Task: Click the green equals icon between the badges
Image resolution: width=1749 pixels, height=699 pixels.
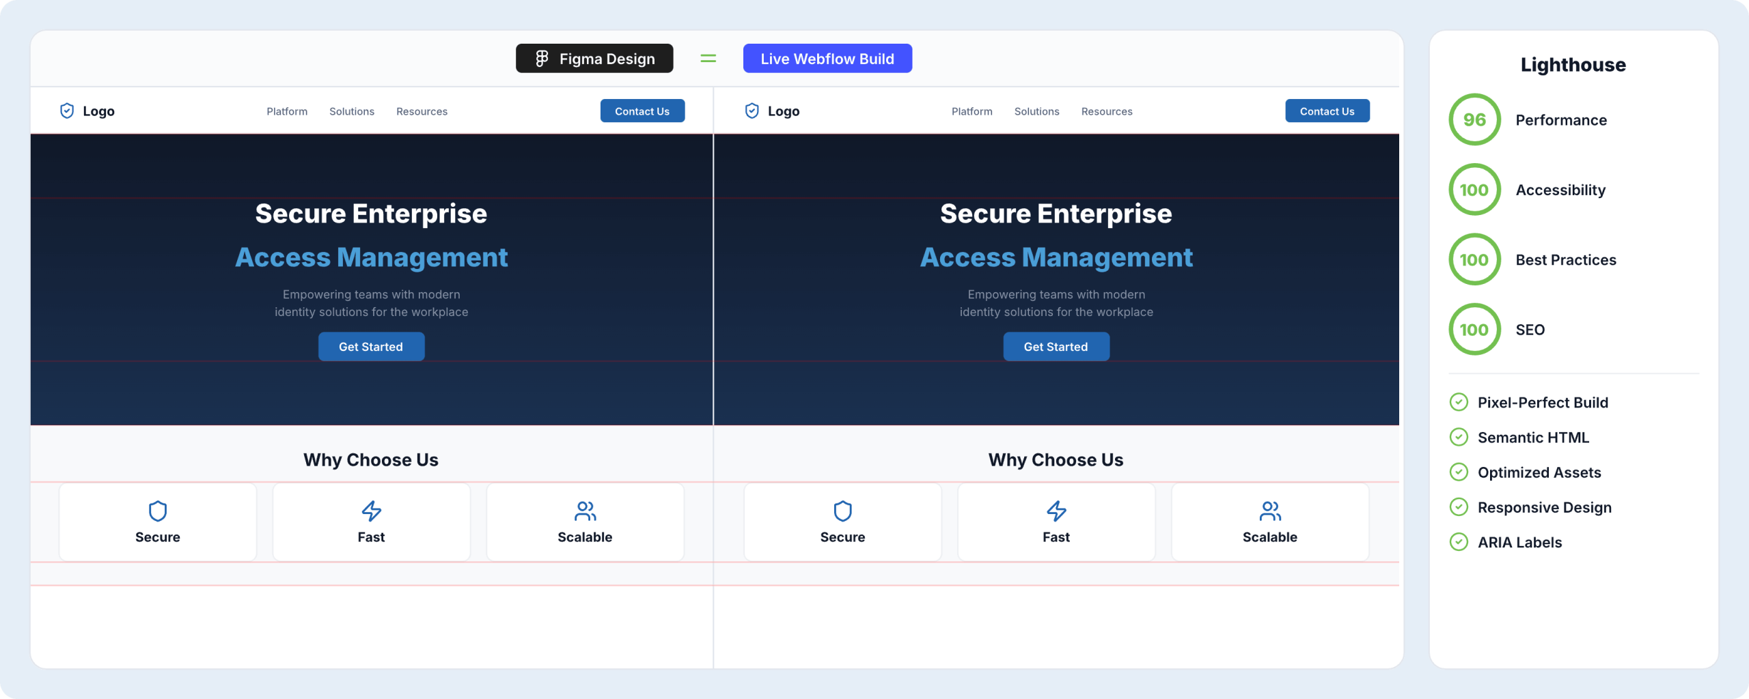Action: 708,58
